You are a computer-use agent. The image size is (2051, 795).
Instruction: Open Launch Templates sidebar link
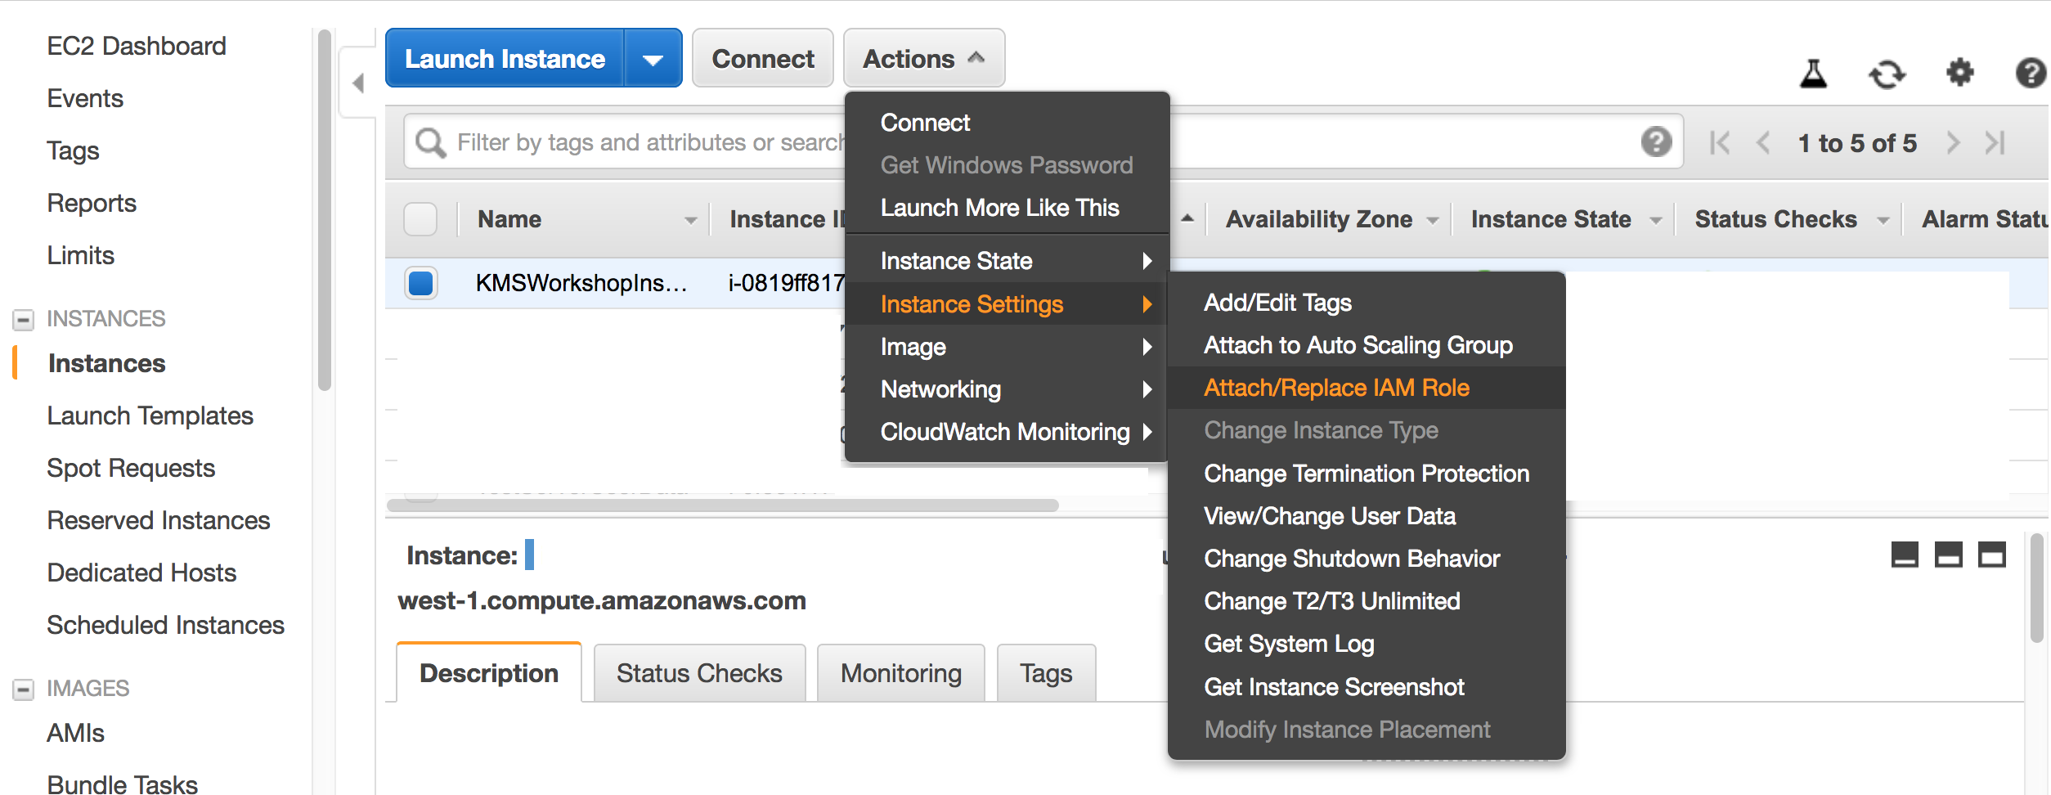tap(150, 415)
